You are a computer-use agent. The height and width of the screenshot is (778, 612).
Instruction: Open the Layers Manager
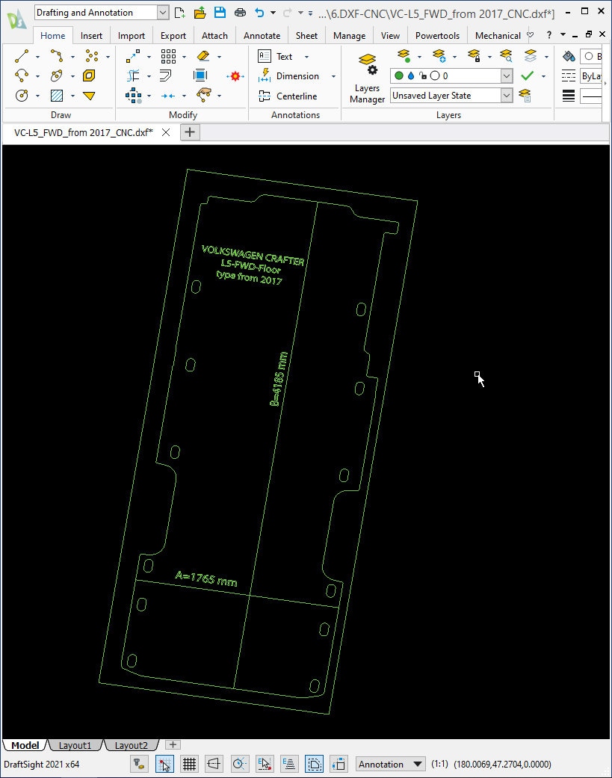pyautogui.click(x=366, y=75)
